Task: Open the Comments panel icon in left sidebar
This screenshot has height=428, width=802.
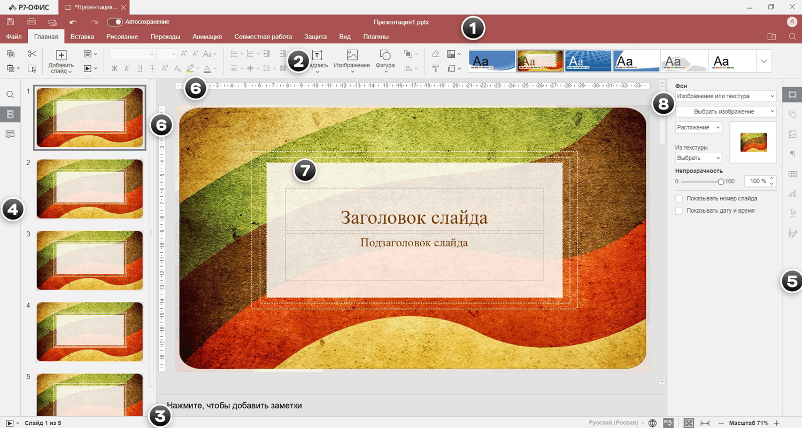Action: click(x=10, y=134)
